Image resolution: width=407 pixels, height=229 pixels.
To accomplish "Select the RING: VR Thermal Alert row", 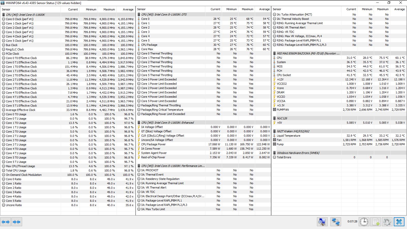I will [339, 27].
